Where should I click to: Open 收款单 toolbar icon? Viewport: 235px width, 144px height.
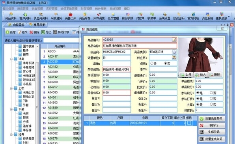pyautogui.click(x=151, y=16)
